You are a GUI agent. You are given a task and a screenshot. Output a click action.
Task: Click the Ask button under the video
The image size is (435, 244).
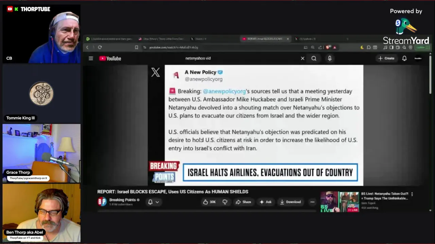[x=265, y=202]
